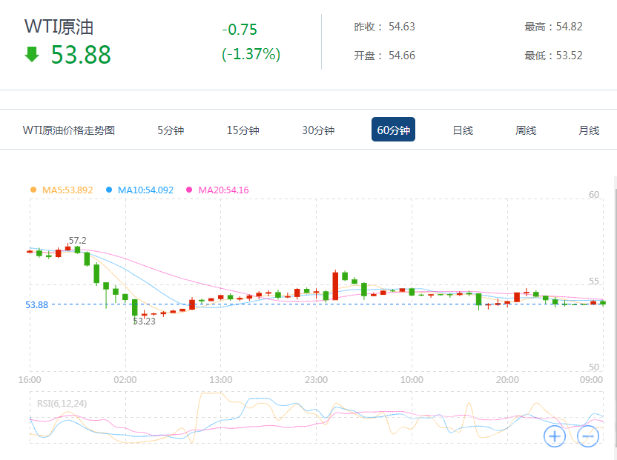617x460 pixels.
Task: Zoom in chart with plus icon
Action: point(555,436)
